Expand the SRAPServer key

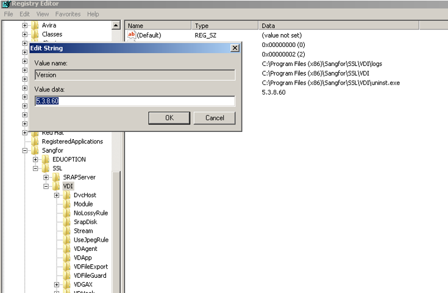[x=46, y=178]
